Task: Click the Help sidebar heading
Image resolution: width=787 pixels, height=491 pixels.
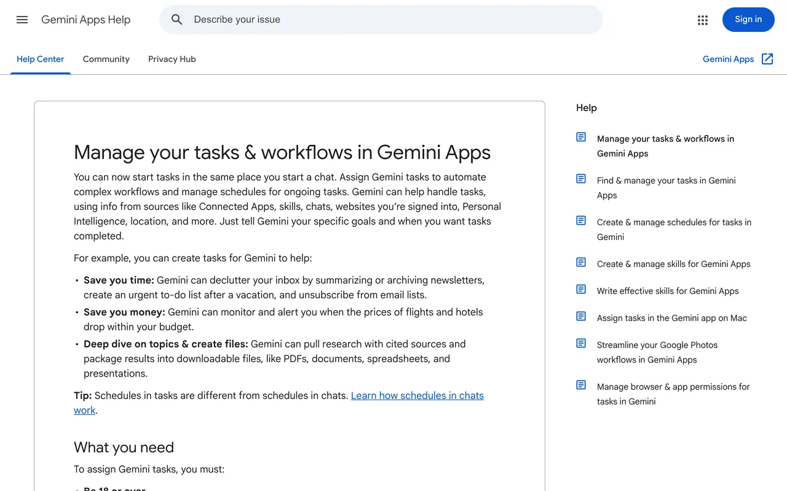Action: tap(587, 107)
